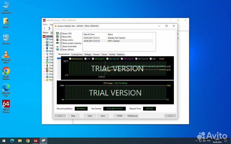The height and width of the screenshot is (144, 231).
Task: Select the My pc desktop icon
Action: [6, 22]
